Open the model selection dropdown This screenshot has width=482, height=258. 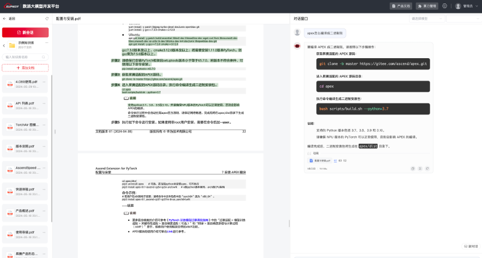pyautogui.click(x=427, y=19)
